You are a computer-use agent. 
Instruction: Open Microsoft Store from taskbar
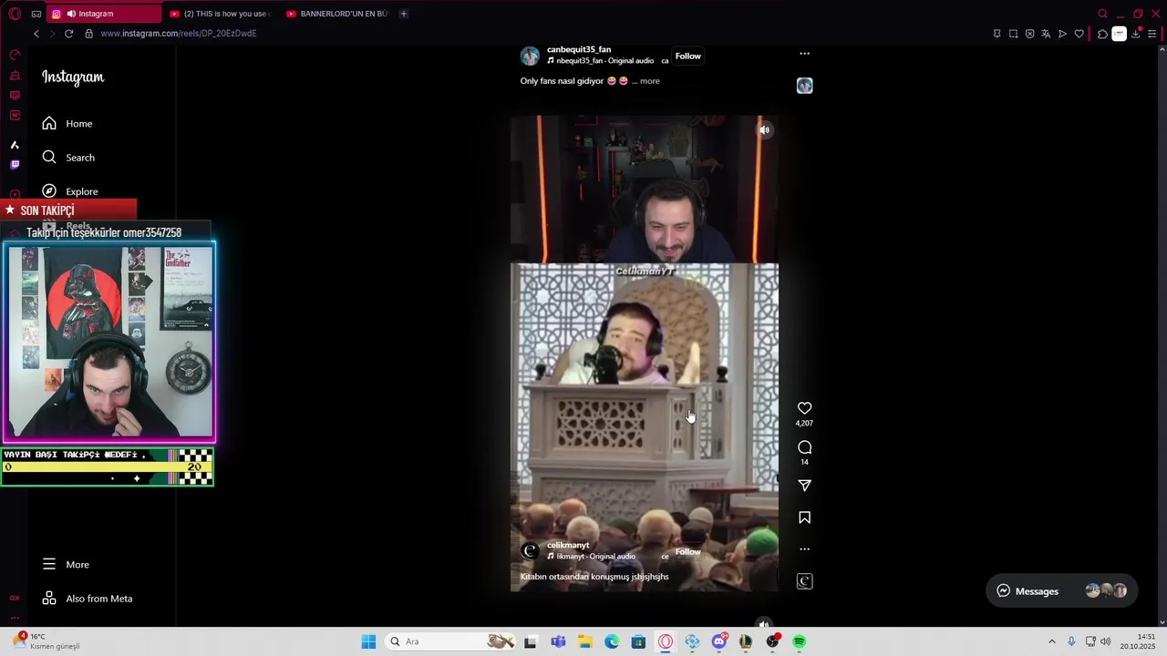pos(638,641)
